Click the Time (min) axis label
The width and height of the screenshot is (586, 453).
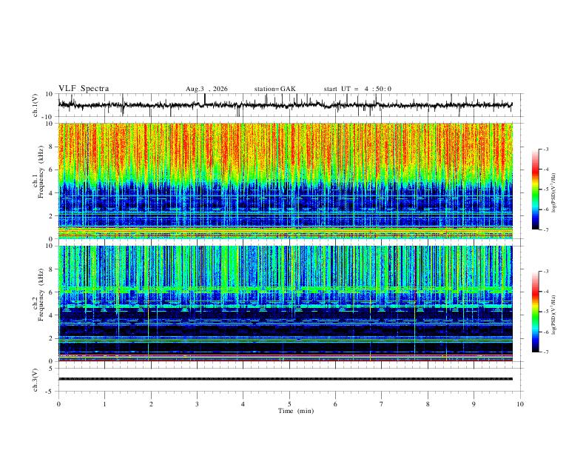coord(296,411)
